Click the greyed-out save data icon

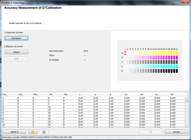coord(44,132)
